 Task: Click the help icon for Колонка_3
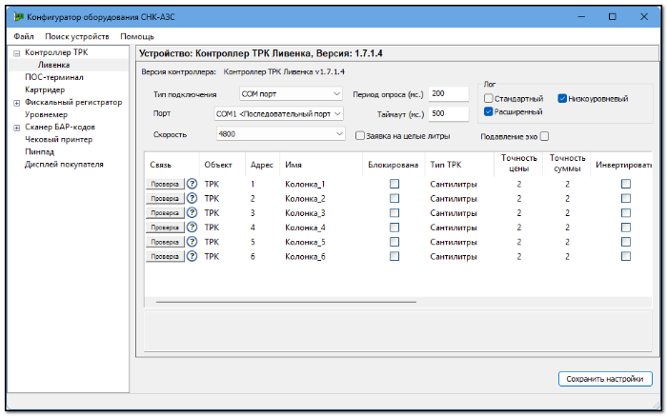click(x=192, y=213)
